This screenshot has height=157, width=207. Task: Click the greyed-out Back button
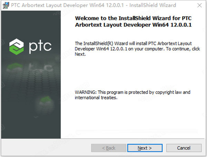click(109, 148)
